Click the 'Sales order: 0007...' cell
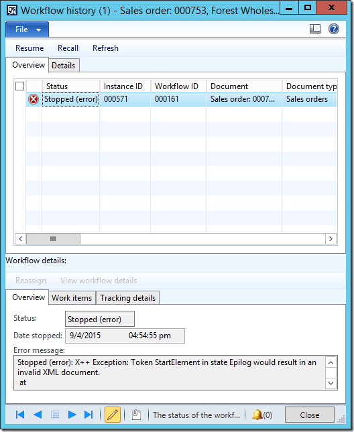Viewport: 354px width, 432px height. (x=244, y=99)
